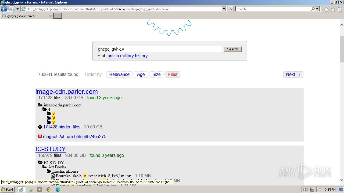The height and width of the screenshot is (193, 344).
Task: Click the second highlighted V folder
Action: 54,118
